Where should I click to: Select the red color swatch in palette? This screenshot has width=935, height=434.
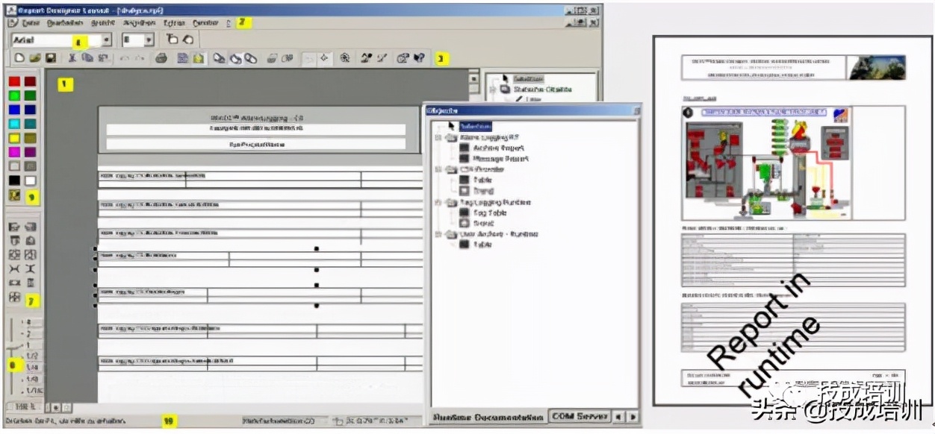tap(14, 82)
